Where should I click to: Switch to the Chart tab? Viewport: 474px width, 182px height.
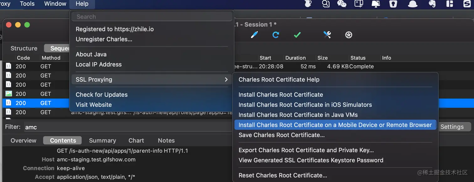click(136, 140)
